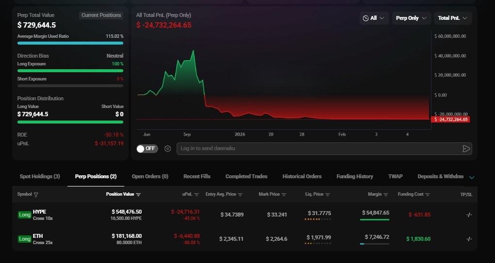The image size is (495, 263).
Task: Click the Long Exposure progress bar
Action: 70,71
